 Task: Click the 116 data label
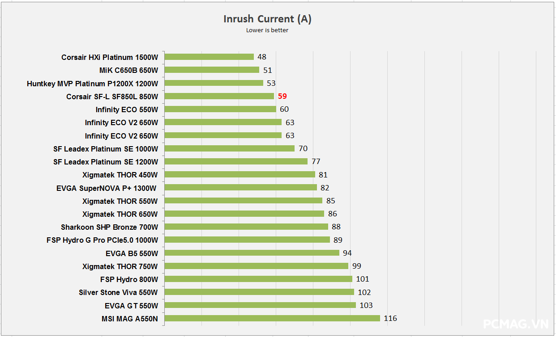tap(390, 318)
